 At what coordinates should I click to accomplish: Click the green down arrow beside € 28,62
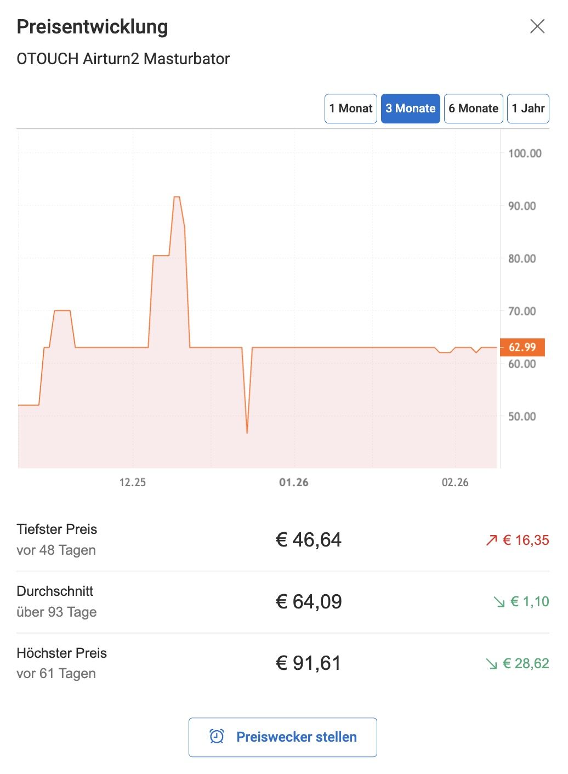[x=491, y=664]
